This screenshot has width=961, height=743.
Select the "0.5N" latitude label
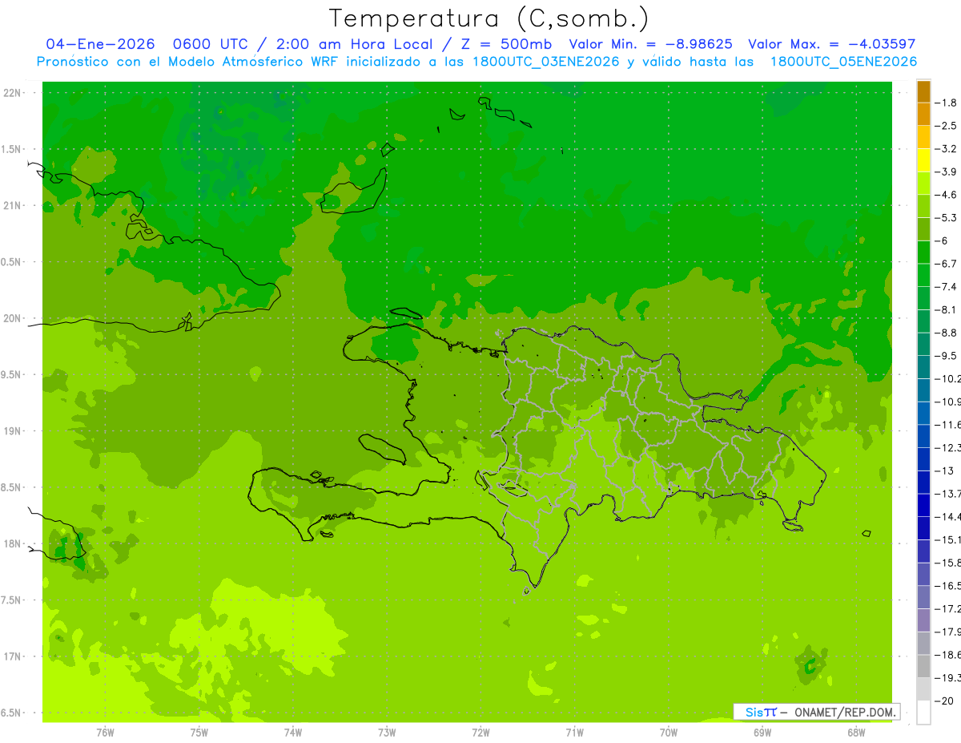click(12, 262)
